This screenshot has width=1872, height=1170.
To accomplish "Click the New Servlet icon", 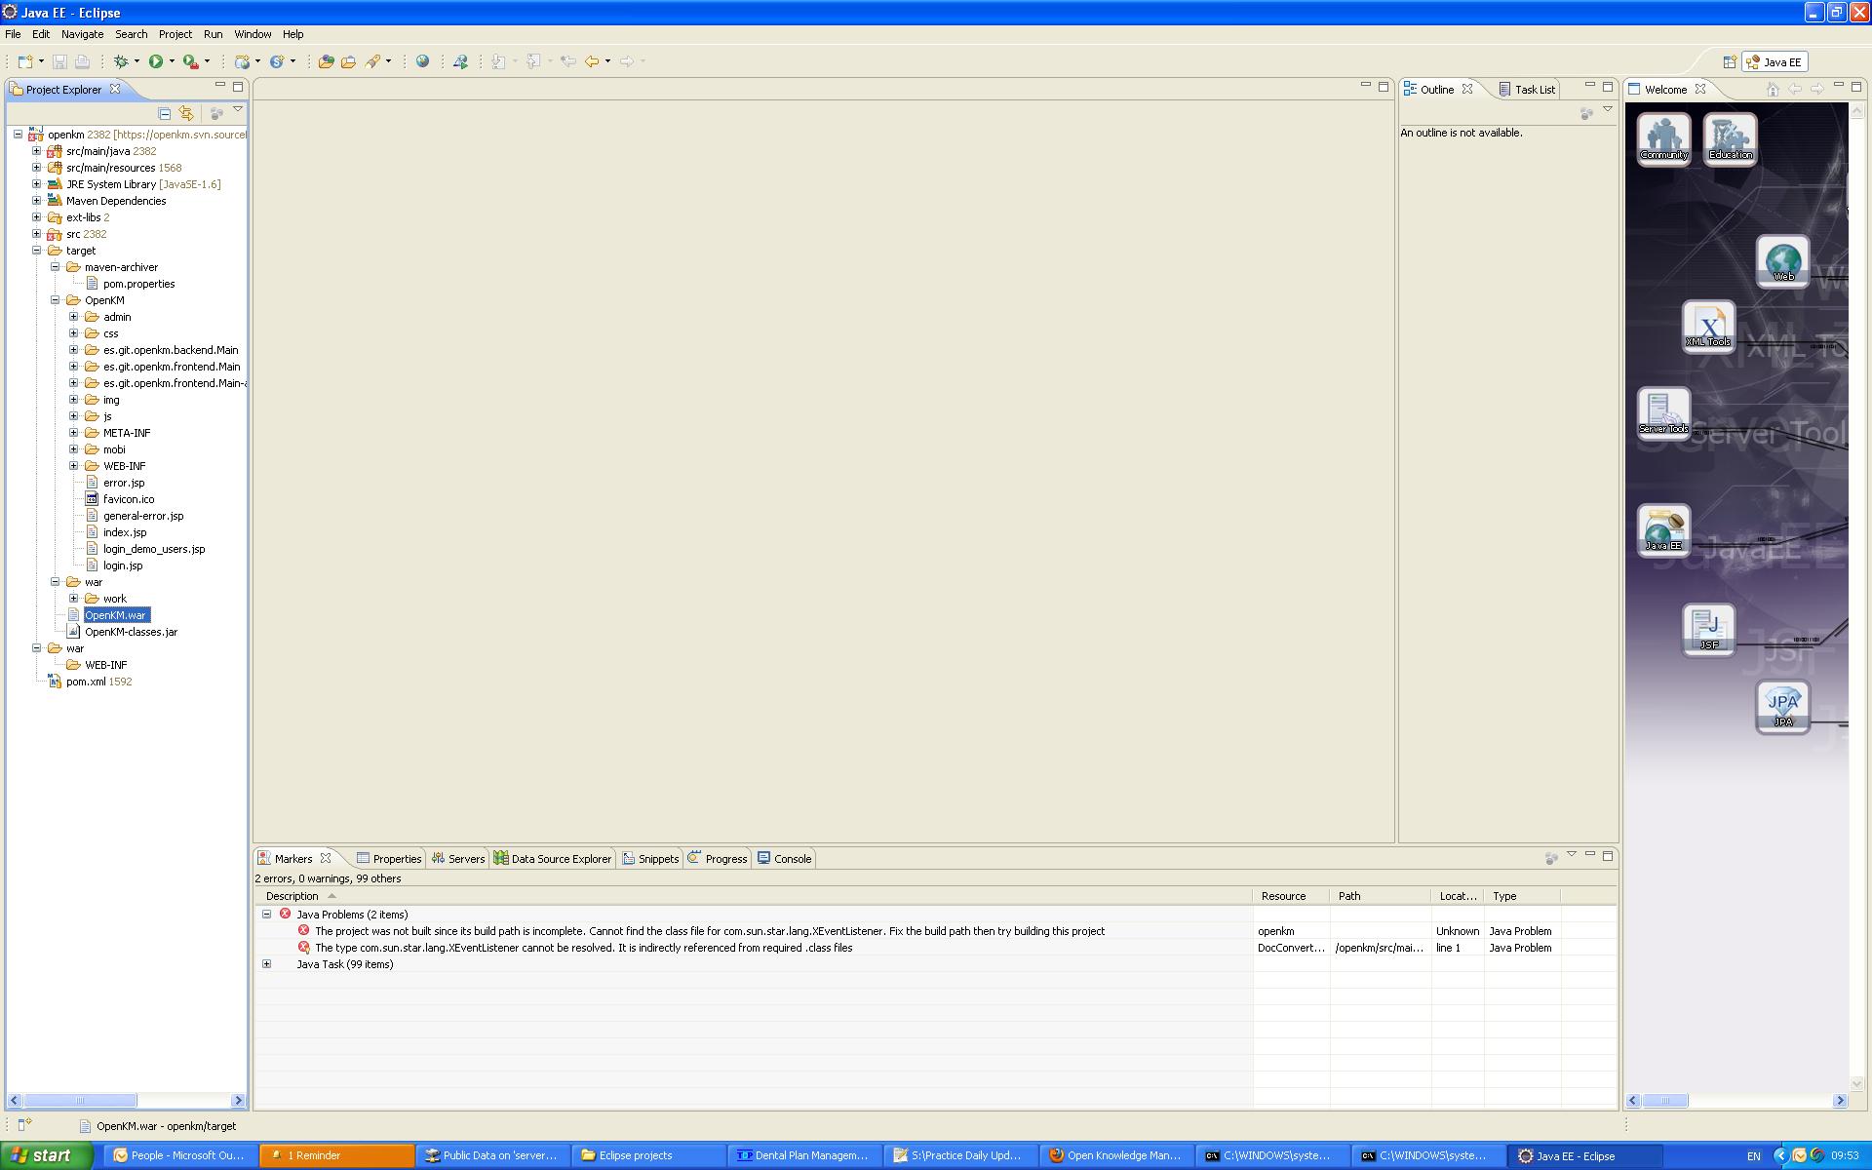I will (277, 61).
